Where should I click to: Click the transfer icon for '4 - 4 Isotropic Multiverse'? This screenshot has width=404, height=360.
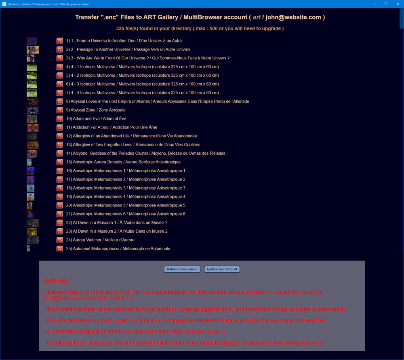point(59,93)
